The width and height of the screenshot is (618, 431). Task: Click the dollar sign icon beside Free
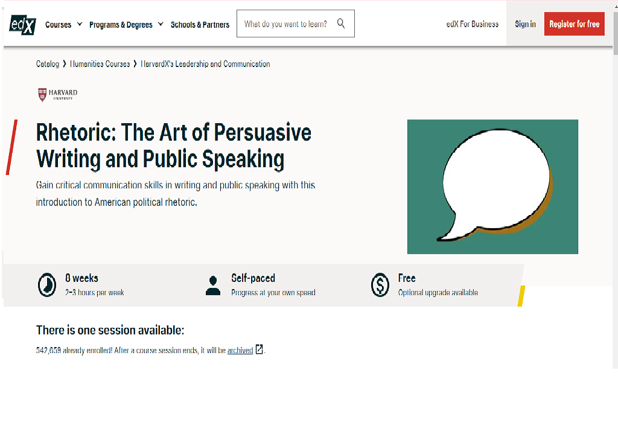pyautogui.click(x=380, y=285)
